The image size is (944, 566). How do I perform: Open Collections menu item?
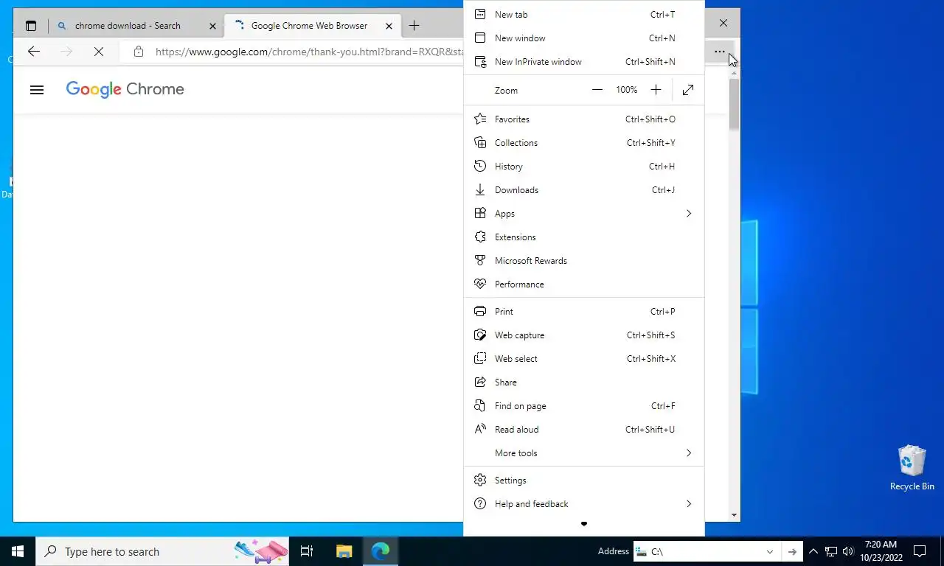[584, 142]
